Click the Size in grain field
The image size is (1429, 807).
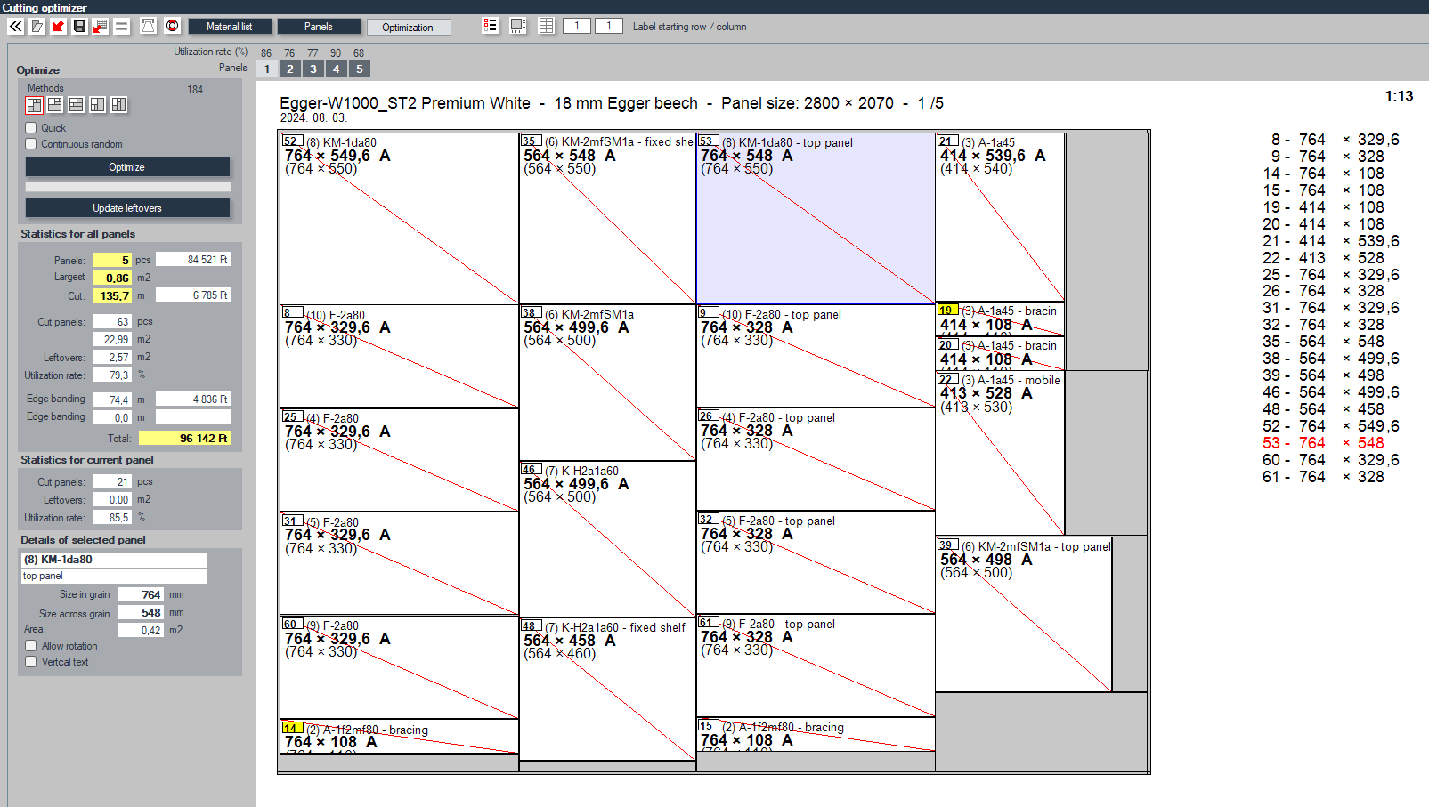tap(140, 594)
